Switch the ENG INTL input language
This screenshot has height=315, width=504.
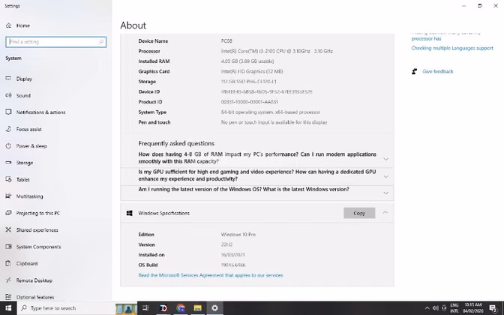pos(454,308)
